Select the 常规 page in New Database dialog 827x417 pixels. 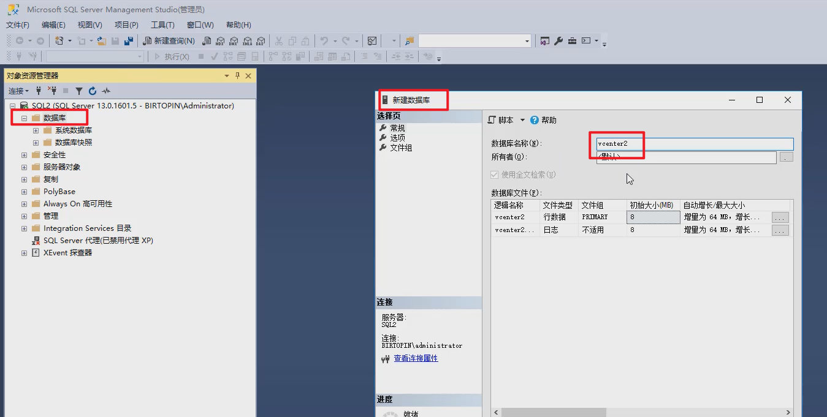tap(397, 128)
